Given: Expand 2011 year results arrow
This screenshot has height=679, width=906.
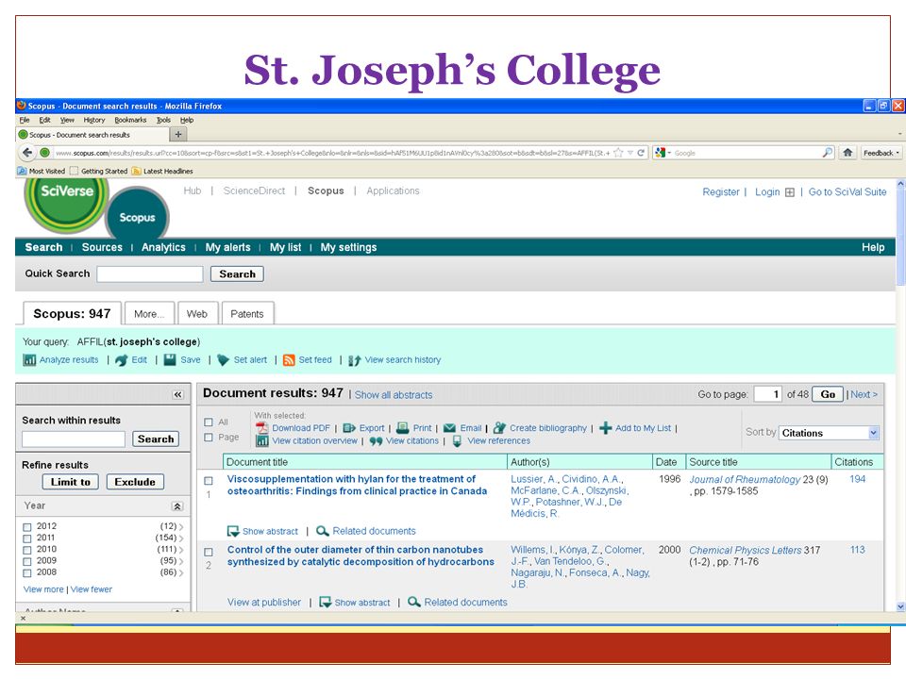Looking at the screenshot, I should click(181, 538).
